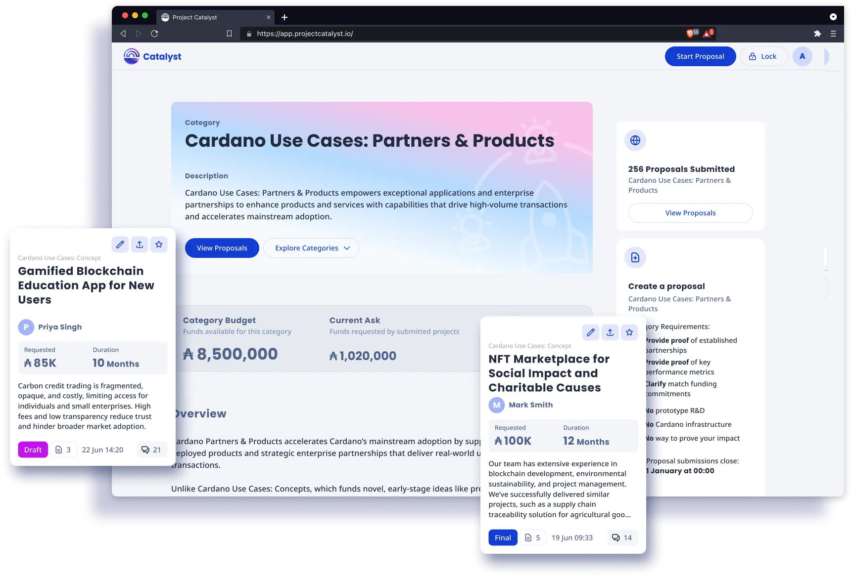Star the NFT Marketplace proposal
The width and height of the screenshot is (852, 577).
(x=629, y=332)
